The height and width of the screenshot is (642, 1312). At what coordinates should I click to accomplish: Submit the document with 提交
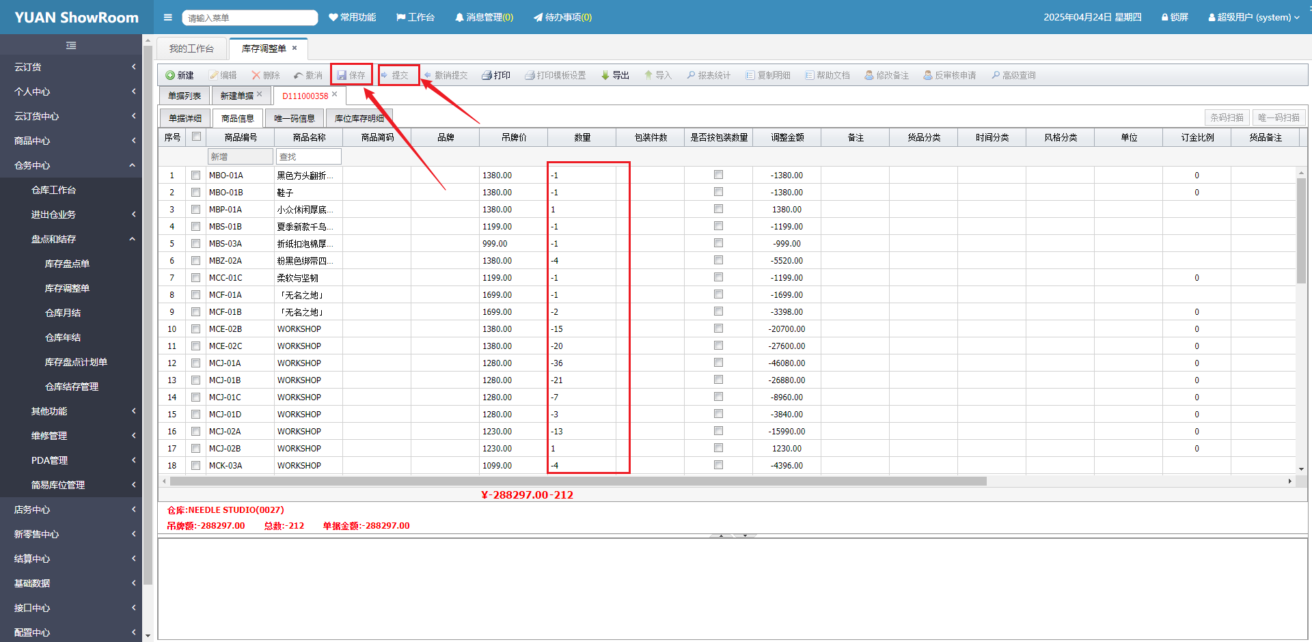(394, 75)
